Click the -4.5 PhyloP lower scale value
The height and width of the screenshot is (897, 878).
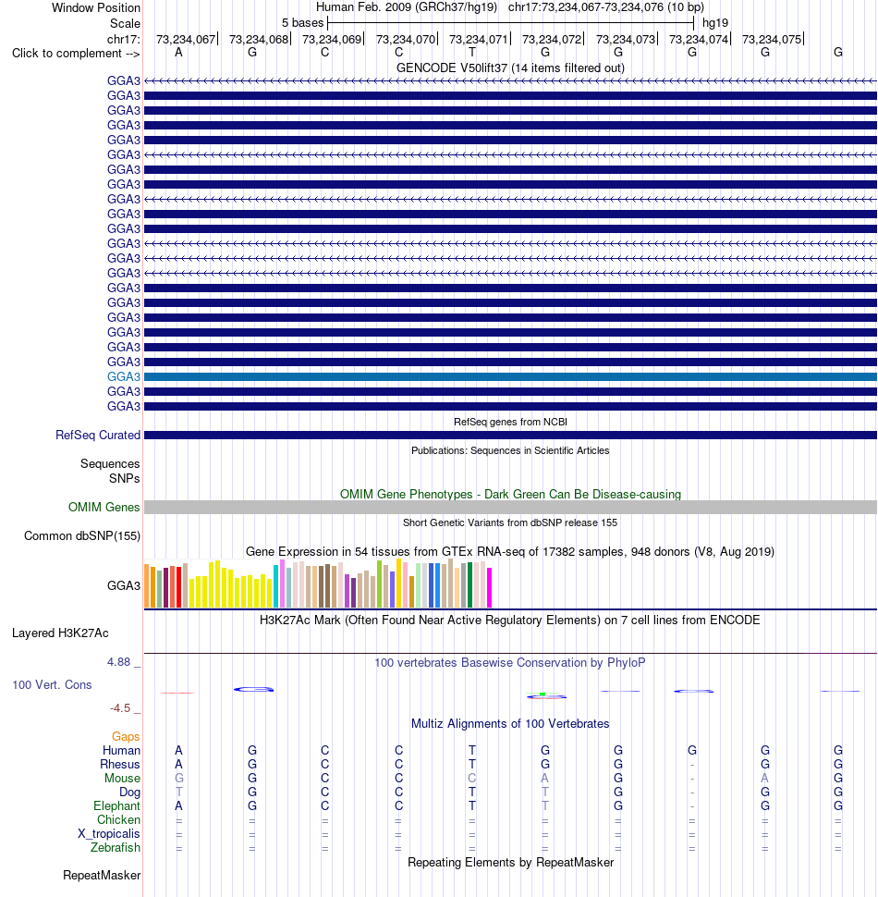coord(120,708)
